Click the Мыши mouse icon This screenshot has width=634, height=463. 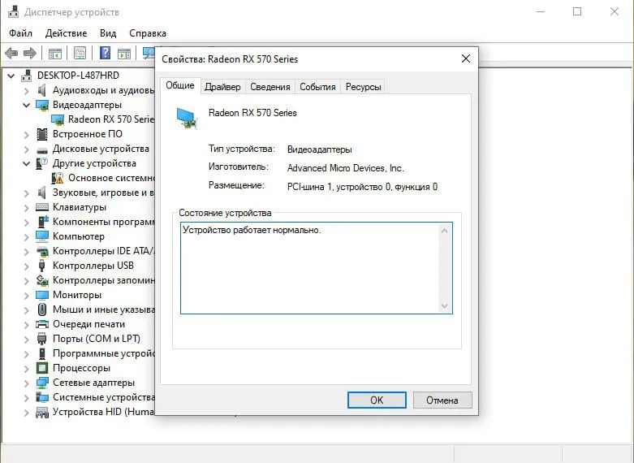click(42, 309)
